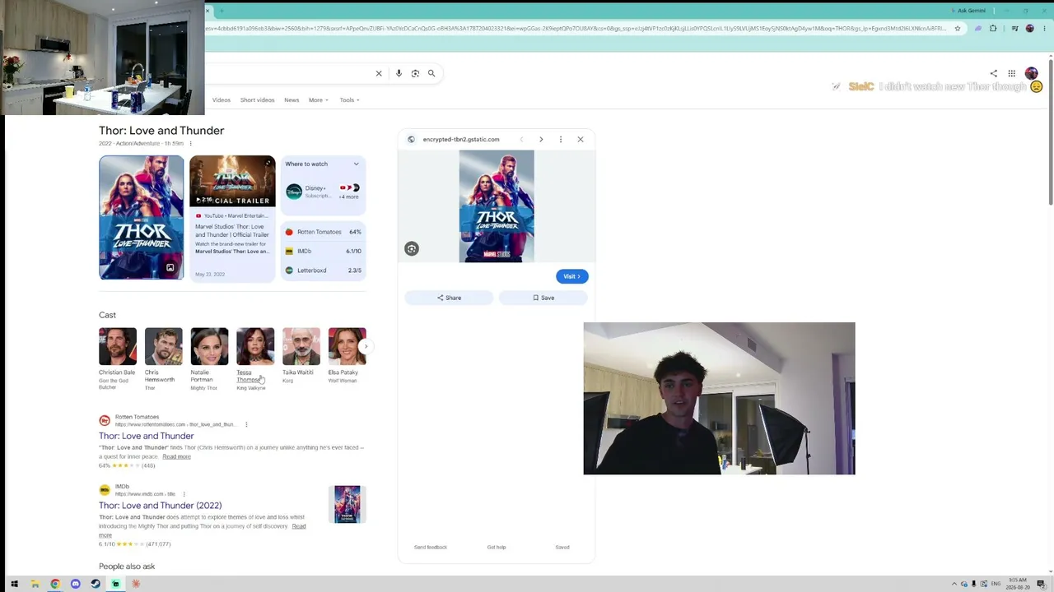Select cast member Natalie Portman
The height and width of the screenshot is (592, 1054).
[x=209, y=358]
